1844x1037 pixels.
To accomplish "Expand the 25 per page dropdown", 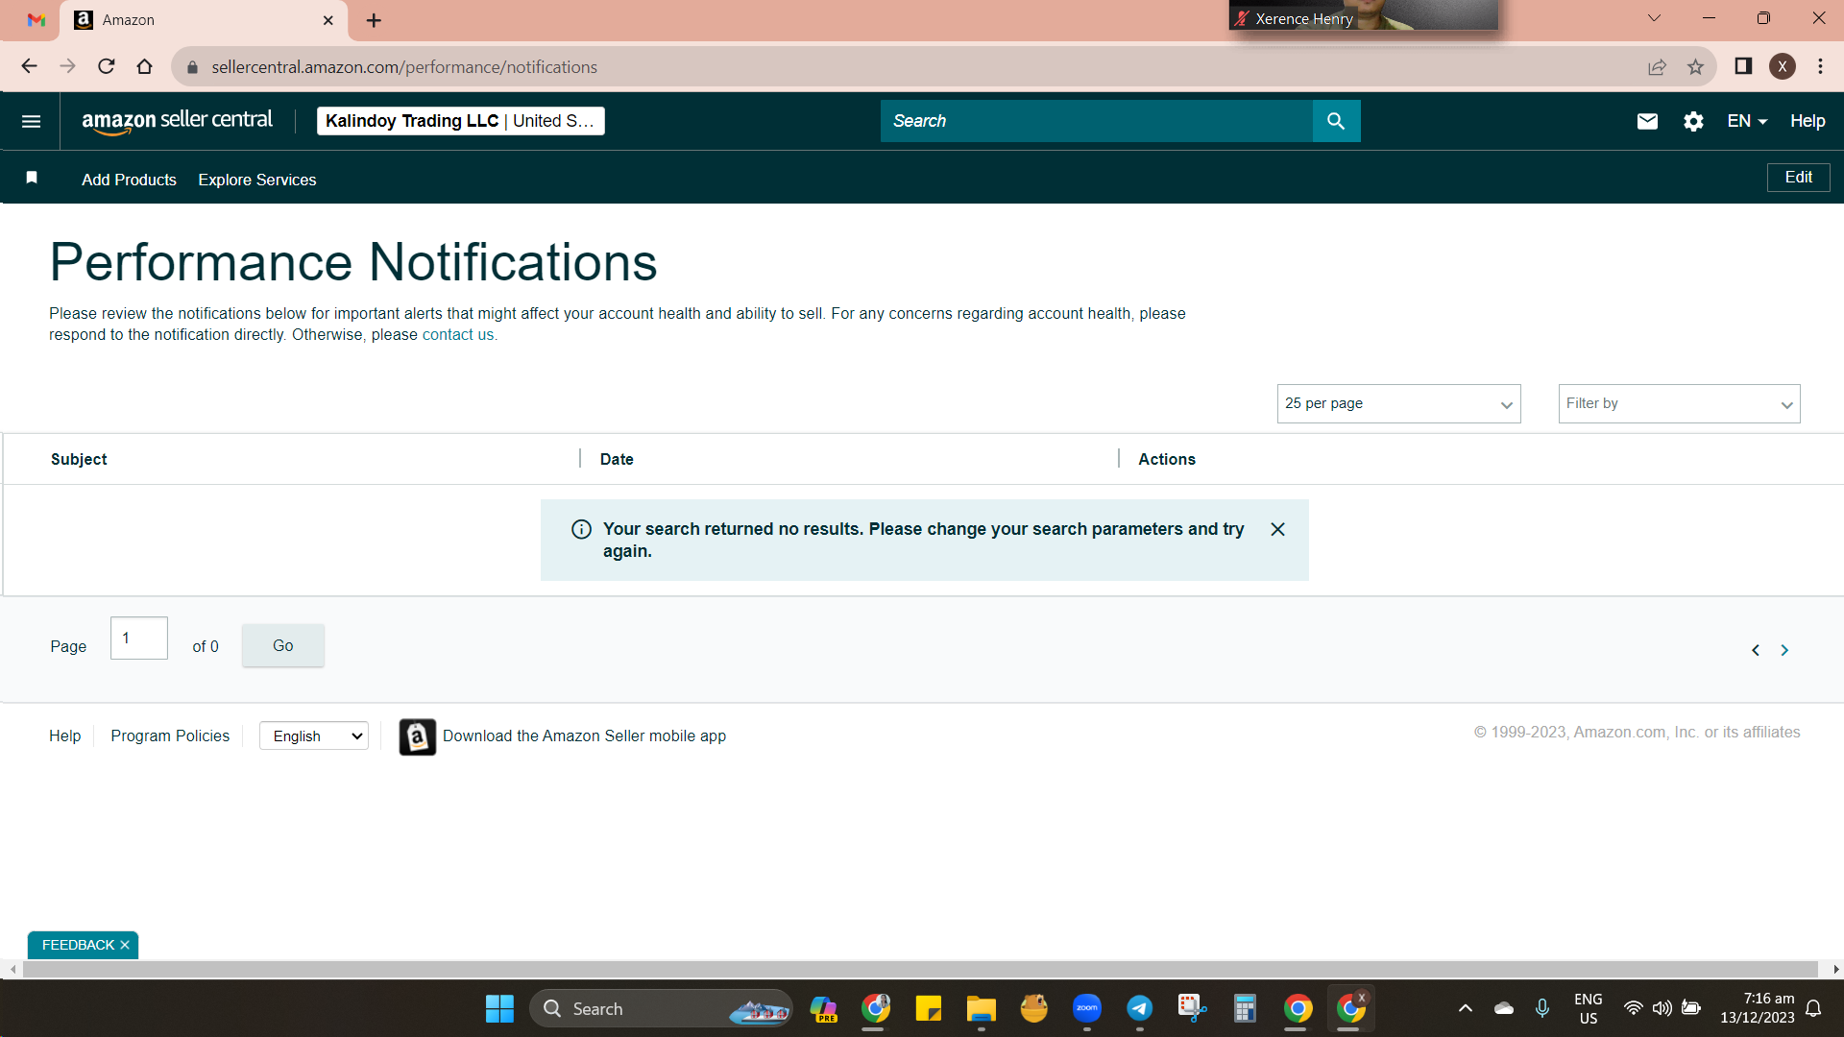I will [1398, 403].
